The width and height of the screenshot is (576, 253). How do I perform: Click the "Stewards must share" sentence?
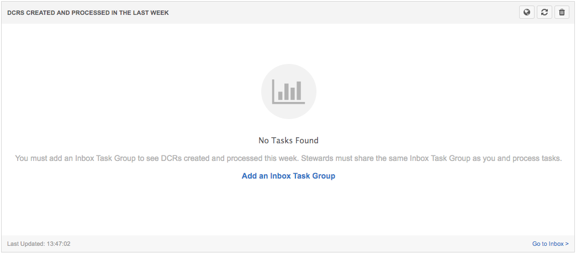coord(431,159)
